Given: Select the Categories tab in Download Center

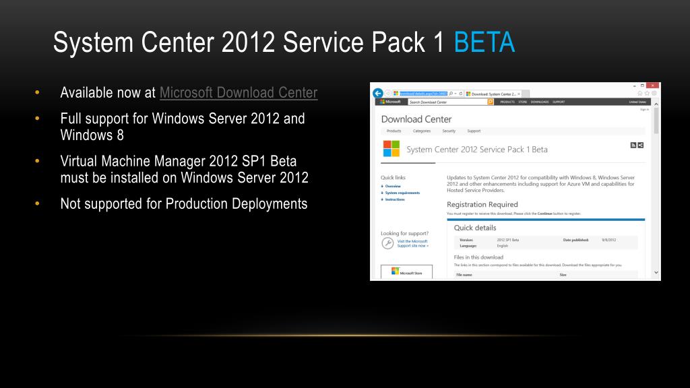Looking at the screenshot, I should [x=422, y=131].
